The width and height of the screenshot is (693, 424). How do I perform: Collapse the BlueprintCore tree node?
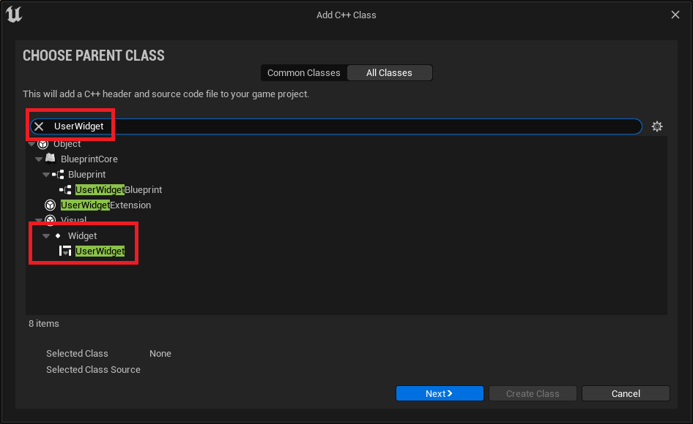pos(39,159)
